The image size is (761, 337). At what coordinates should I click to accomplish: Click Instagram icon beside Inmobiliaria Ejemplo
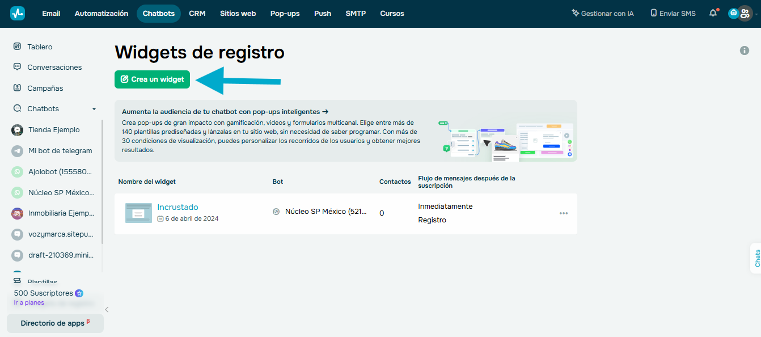[17, 213]
